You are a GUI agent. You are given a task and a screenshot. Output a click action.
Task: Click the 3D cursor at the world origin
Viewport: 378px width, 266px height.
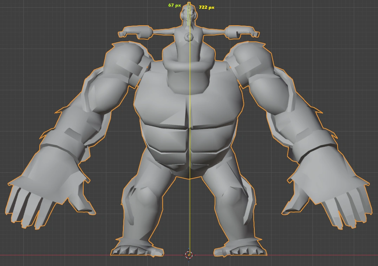pos(189,255)
